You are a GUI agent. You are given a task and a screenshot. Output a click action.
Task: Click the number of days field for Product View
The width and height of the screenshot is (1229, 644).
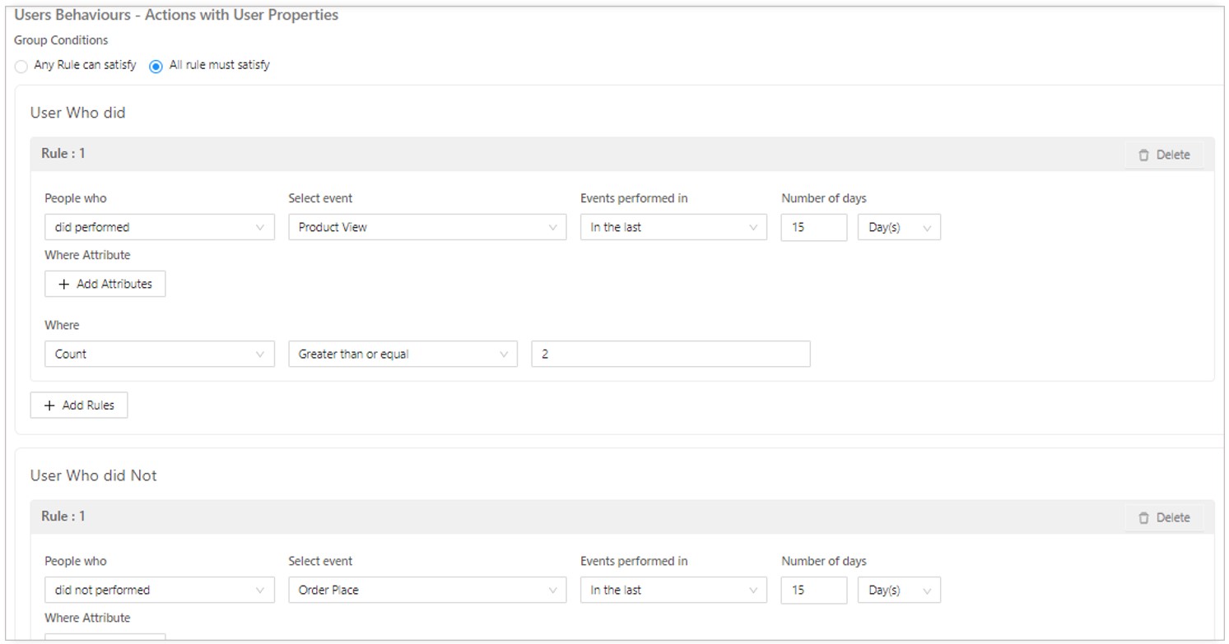813,227
